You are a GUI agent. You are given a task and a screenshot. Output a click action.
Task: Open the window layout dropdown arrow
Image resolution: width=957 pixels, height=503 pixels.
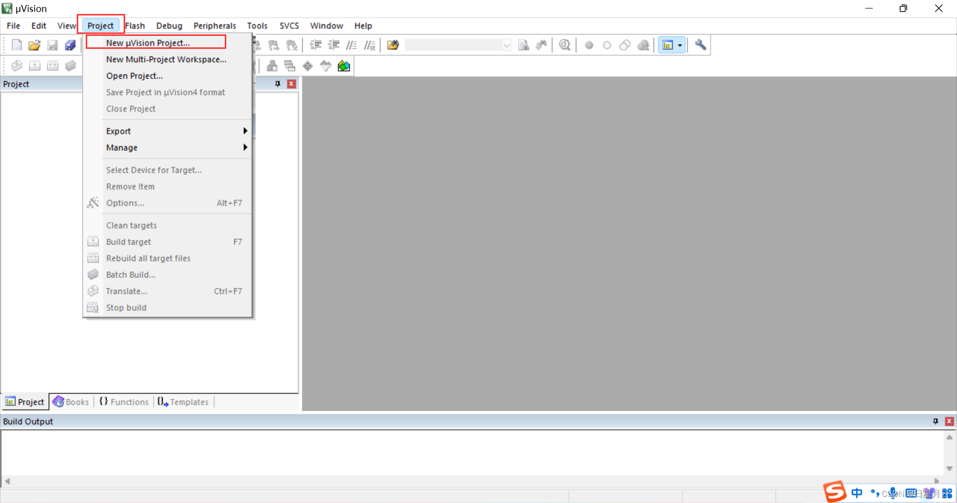[x=680, y=45]
